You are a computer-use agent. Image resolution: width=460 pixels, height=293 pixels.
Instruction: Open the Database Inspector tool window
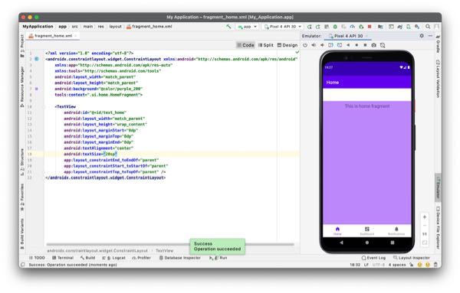tap(180, 258)
